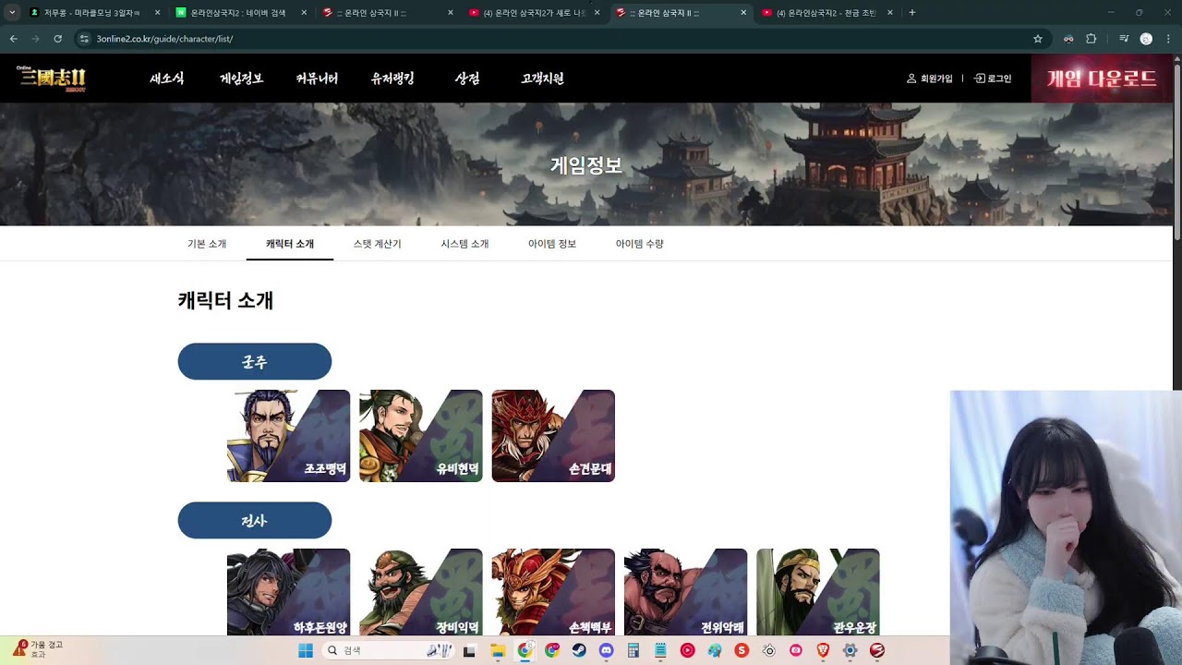Open the red S taskbar app icon
The height and width of the screenshot is (665, 1182).
click(x=742, y=650)
